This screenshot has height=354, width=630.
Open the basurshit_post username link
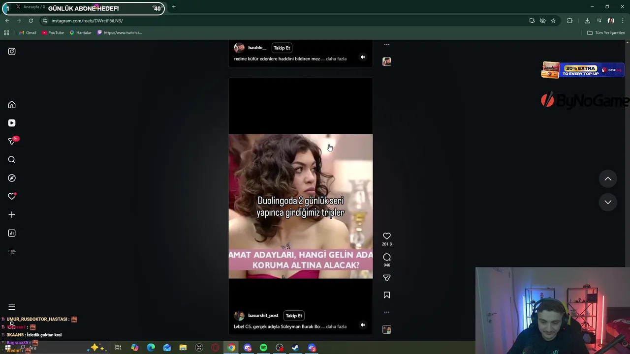[x=263, y=316]
